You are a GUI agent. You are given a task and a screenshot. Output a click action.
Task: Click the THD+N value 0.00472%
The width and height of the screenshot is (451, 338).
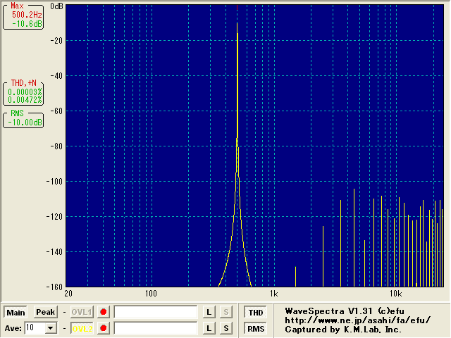25,100
